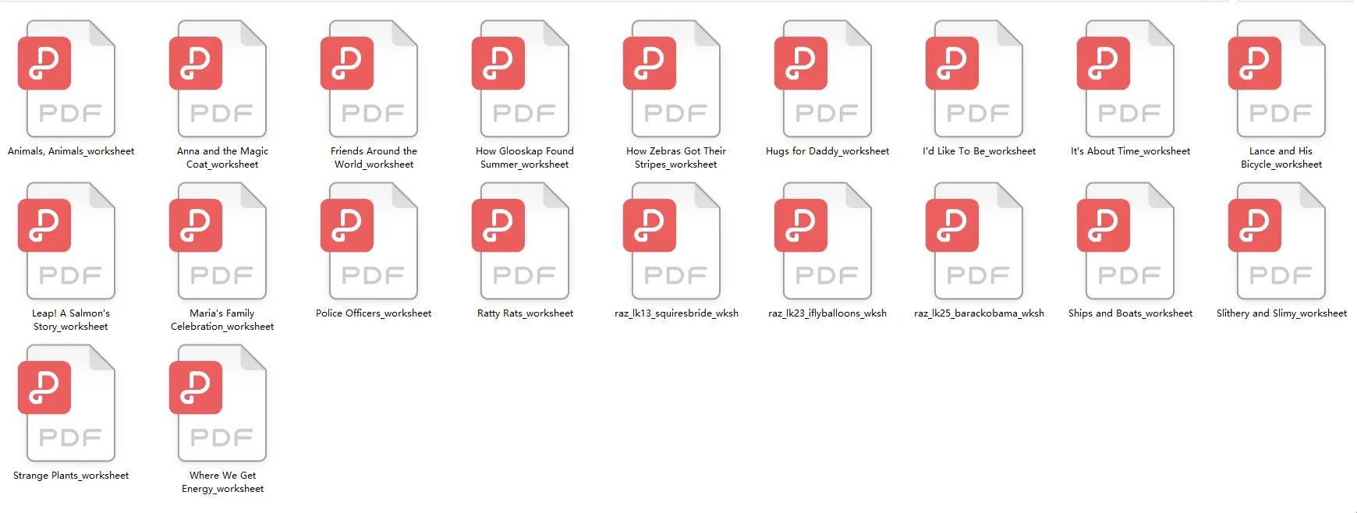Select the I'd Like To Be_worksheet PDF icon
Viewport: 1357px width, 513px height.
pos(974,79)
